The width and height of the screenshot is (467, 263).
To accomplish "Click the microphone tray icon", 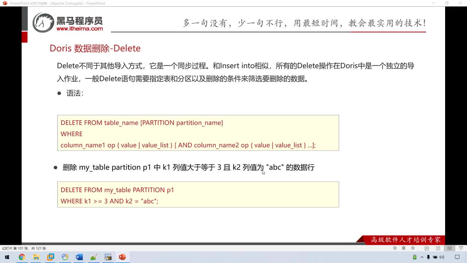I will (x=428, y=257).
